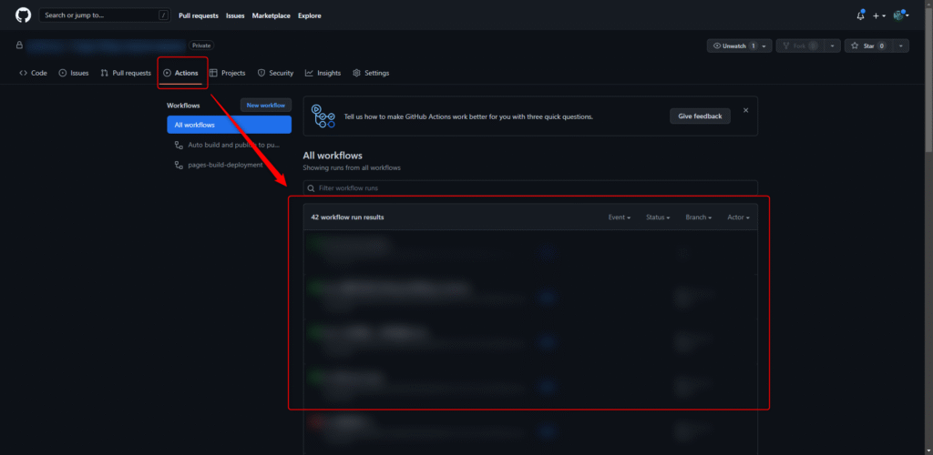Image resolution: width=933 pixels, height=455 pixels.
Task: Open the Pull requests repository tab
Action: (x=126, y=73)
